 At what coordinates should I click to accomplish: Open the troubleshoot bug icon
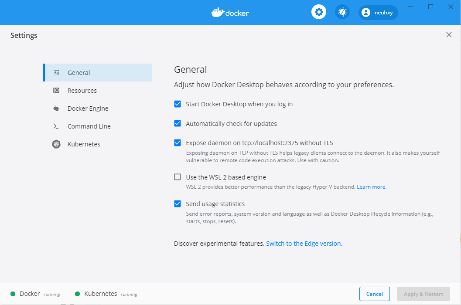(342, 12)
